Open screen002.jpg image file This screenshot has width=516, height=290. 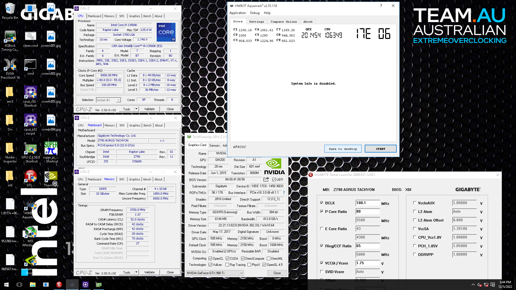tap(51, 67)
